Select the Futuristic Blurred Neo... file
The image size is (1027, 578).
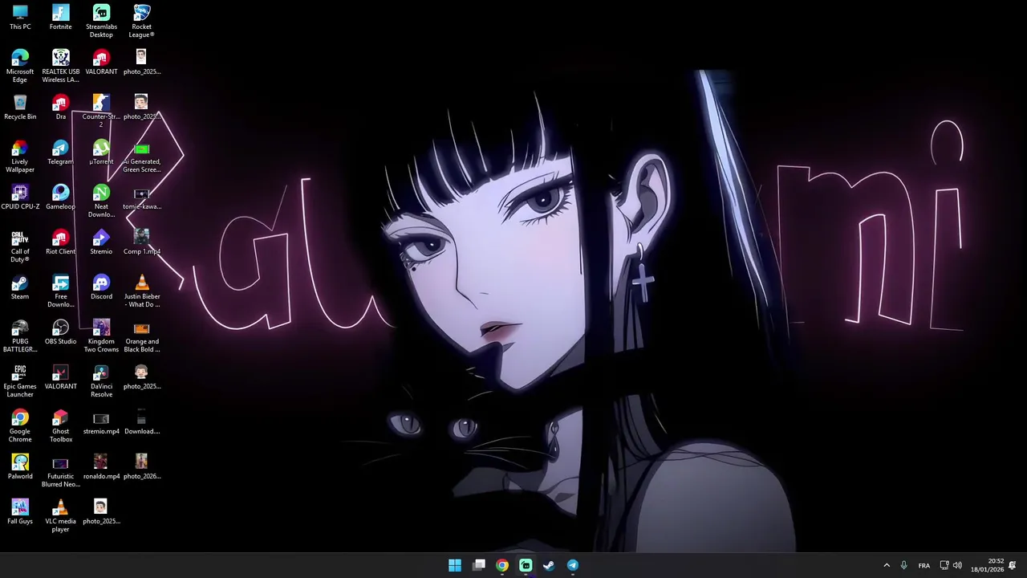[60, 471]
